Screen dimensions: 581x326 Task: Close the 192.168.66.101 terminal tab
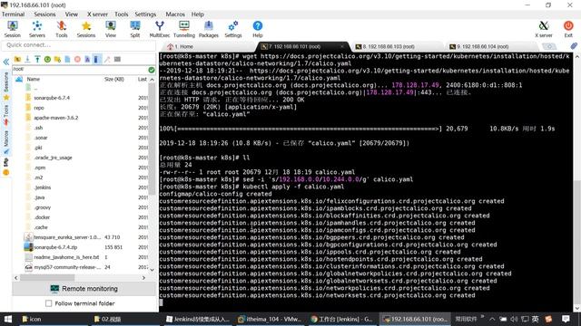click(341, 46)
